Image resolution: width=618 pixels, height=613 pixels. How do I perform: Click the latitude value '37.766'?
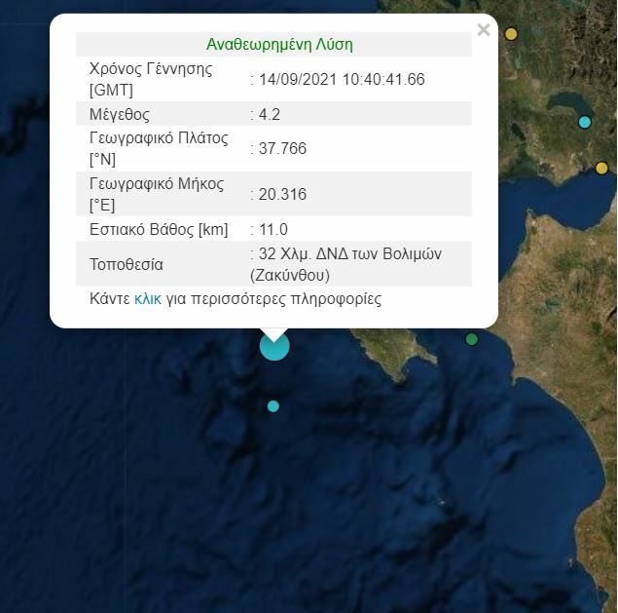tap(282, 148)
